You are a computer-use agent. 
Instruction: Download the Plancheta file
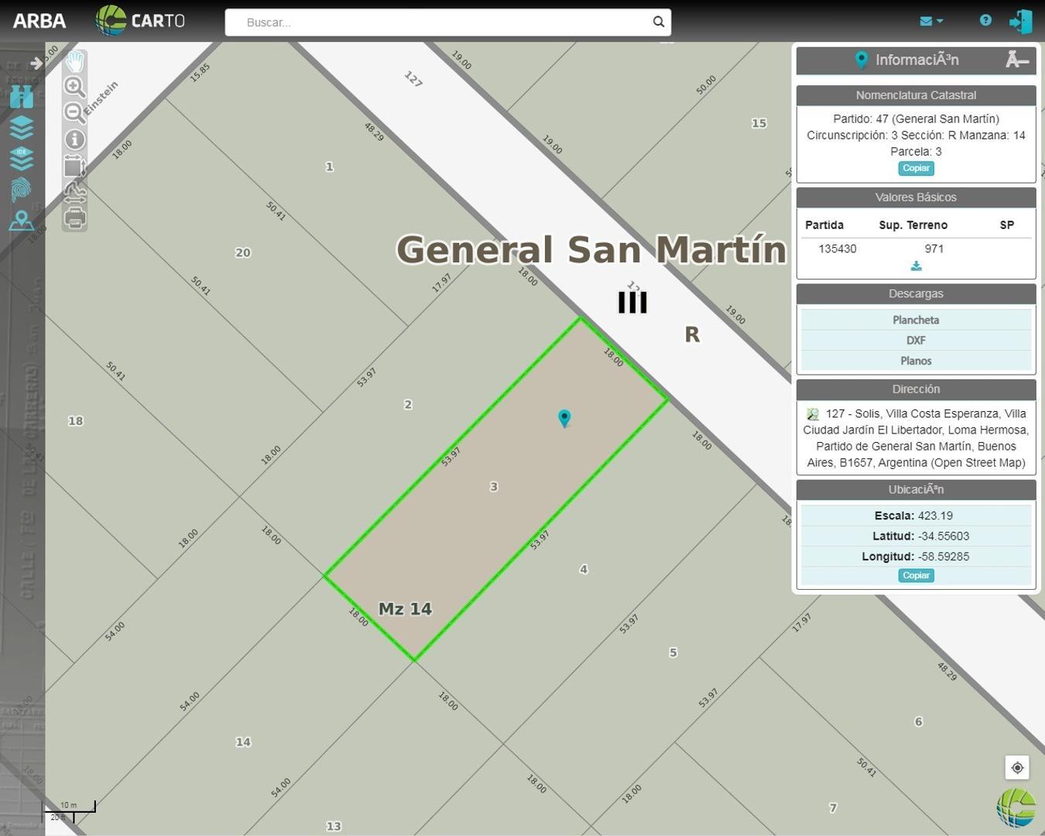(x=916, y=320)
